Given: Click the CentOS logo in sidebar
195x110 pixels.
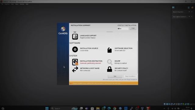Looking at the screenshot, I should (63, 31).
